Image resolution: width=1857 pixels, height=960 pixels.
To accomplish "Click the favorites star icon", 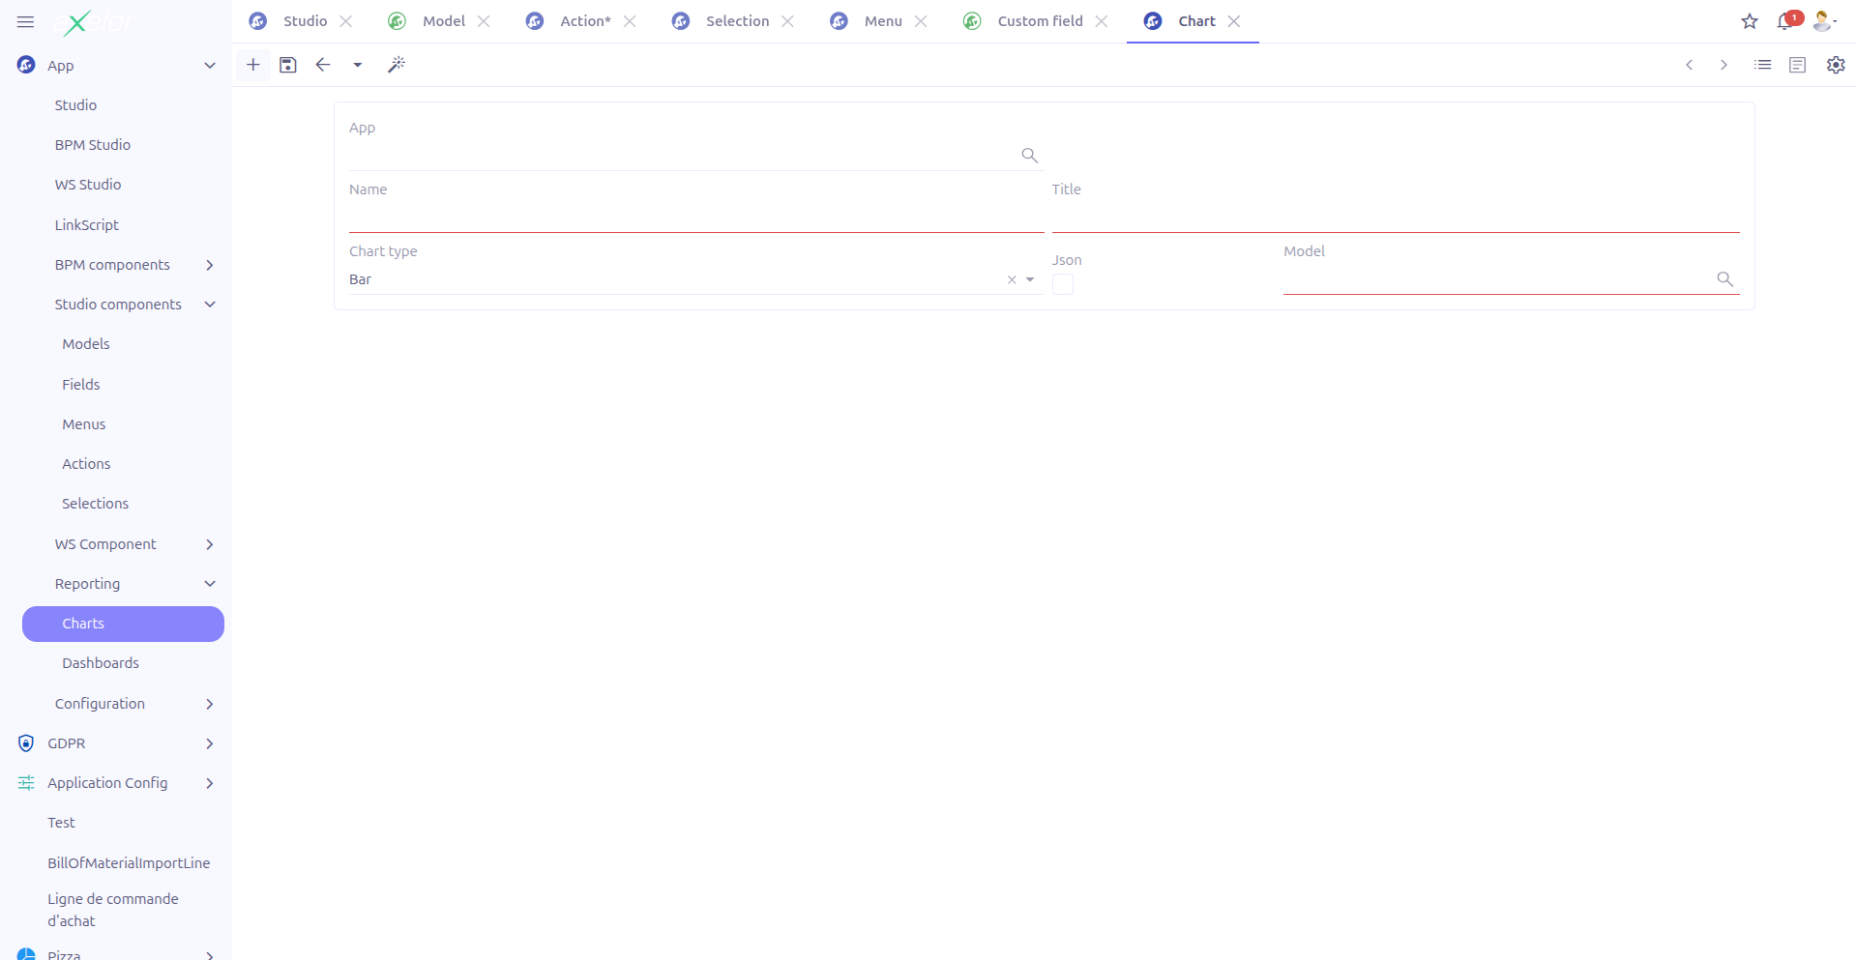I will pos(1750,21).
